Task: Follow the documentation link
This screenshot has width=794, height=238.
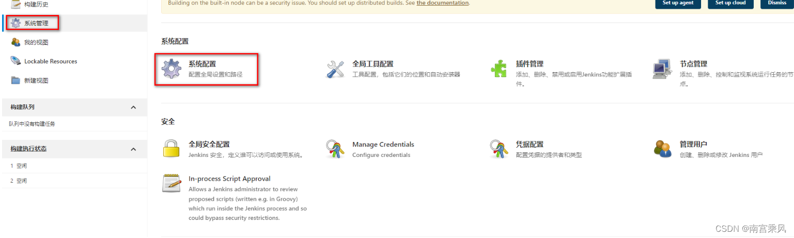Action: point(442,3)
